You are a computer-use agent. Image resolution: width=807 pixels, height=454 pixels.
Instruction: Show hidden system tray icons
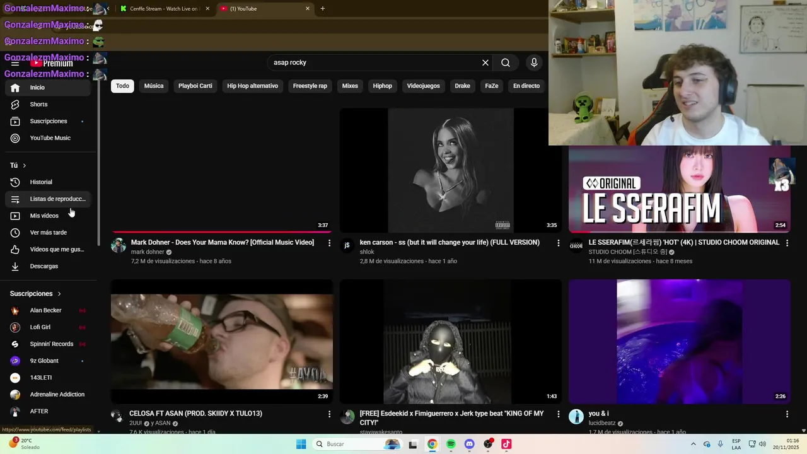pos(694,444)
